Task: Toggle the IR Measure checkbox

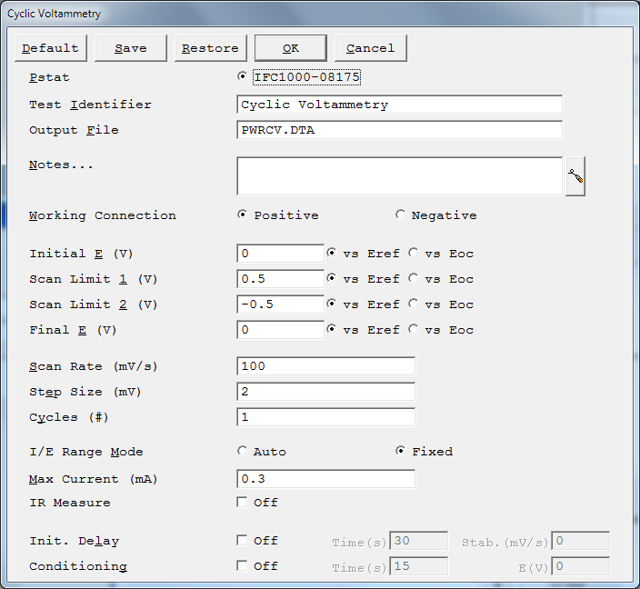Action: click(x=242, y=502)
